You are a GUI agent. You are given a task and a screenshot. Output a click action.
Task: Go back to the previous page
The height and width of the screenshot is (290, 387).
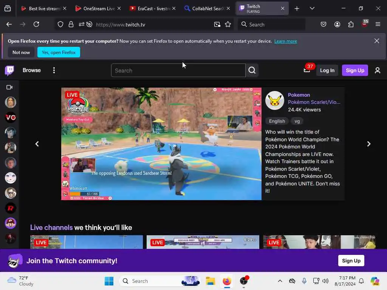point(9,24)
